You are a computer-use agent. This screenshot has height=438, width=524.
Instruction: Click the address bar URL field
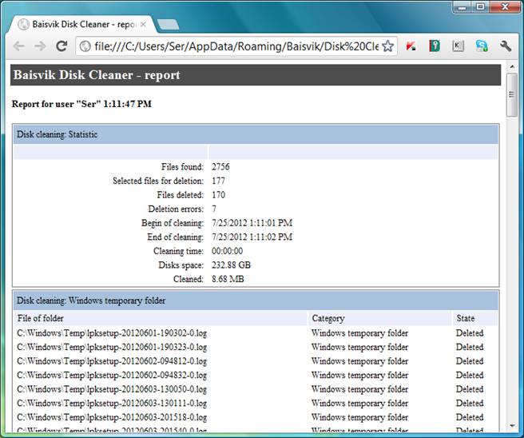tap(236, 46)
